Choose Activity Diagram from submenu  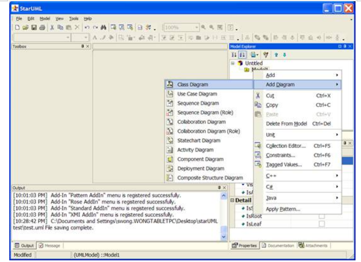(209, 150)
